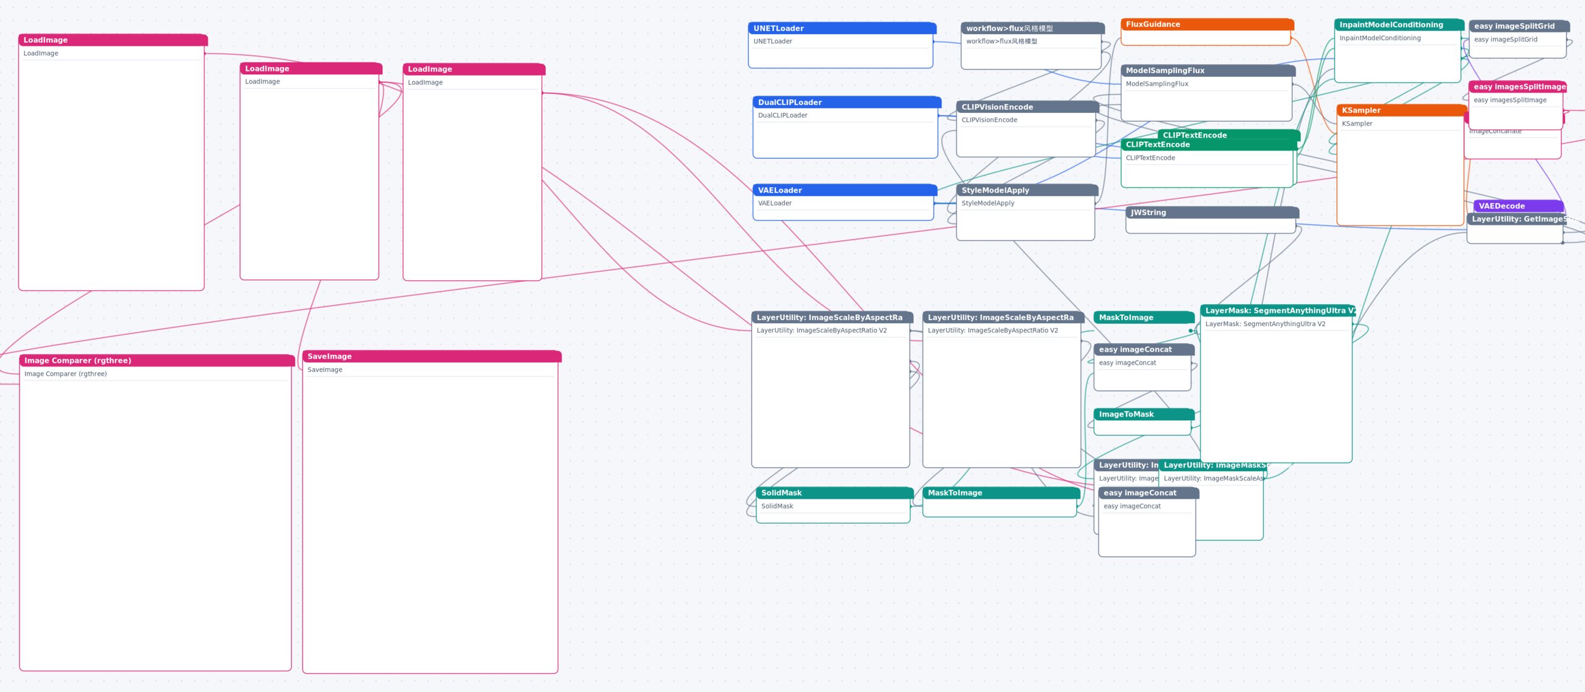Click the easy imageSplitGrid node header

(x=1519, y=26)
